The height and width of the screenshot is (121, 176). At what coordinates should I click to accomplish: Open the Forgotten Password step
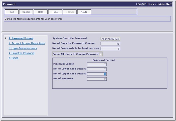(x=21, y=53)
